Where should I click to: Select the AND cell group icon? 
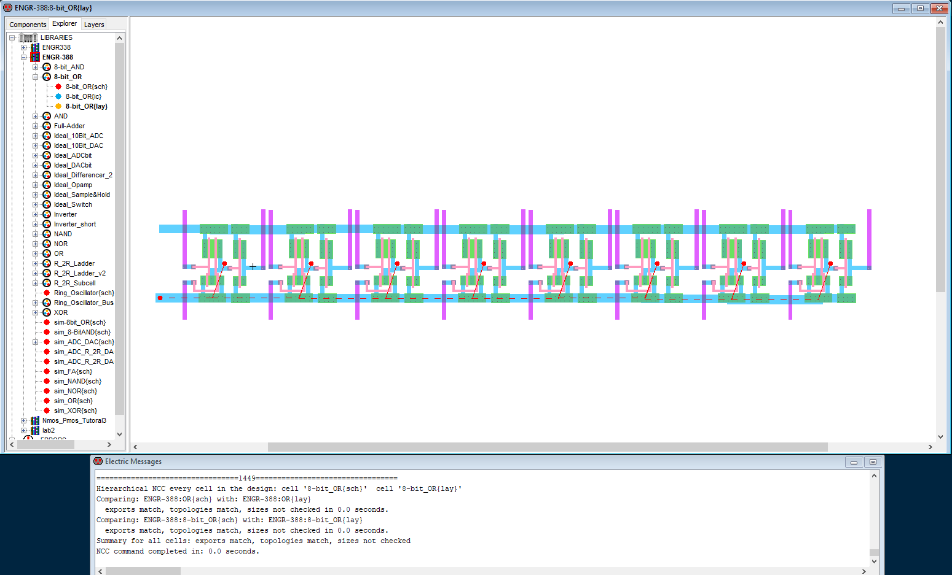coord(47,116)
